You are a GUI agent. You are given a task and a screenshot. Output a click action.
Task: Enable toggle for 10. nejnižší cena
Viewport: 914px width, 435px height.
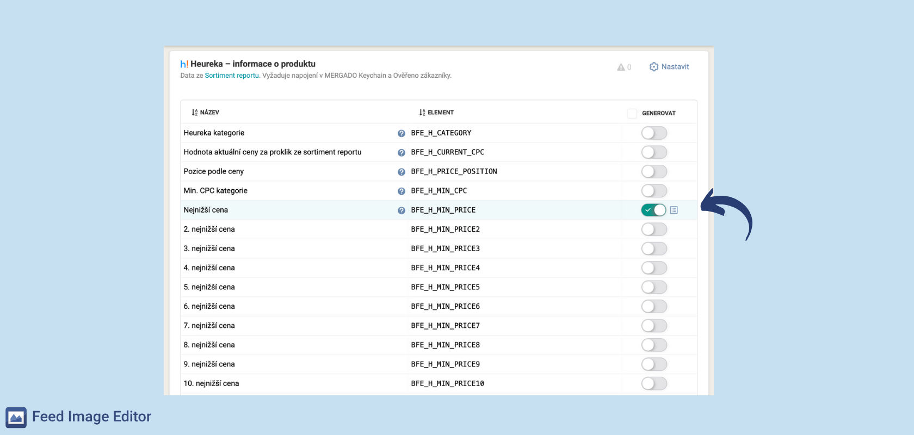pos(654,384)
